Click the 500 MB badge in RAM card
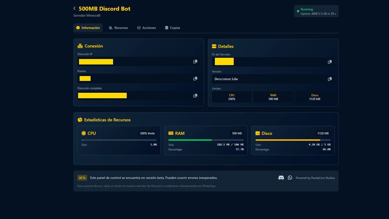Screen dimensions: 389x219 coord(237,133)
